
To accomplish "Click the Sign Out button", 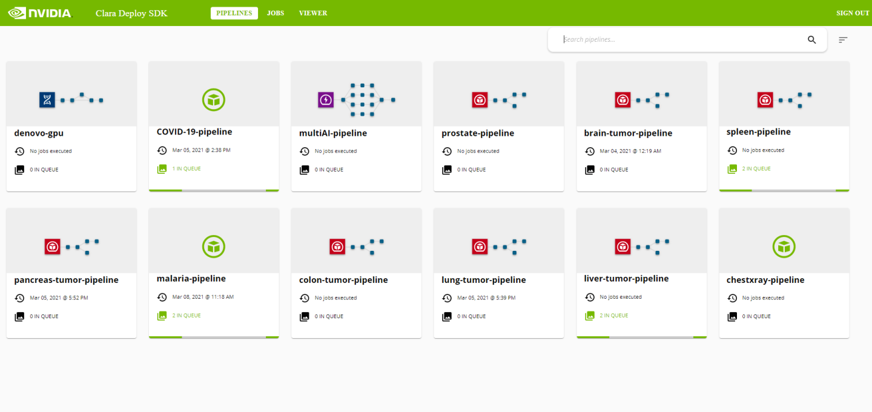I will tap(853, 13).
